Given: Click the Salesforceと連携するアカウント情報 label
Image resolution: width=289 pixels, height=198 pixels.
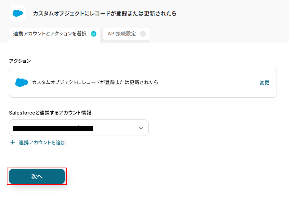Looking at the screenshot, I should tap(50, 113).
